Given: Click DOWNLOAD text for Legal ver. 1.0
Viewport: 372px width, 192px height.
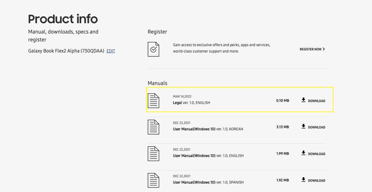Looking at the screenshot, I should click(316, 101).
